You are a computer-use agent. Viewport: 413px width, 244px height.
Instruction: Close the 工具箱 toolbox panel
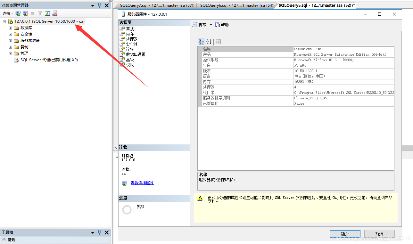(107, 232)
